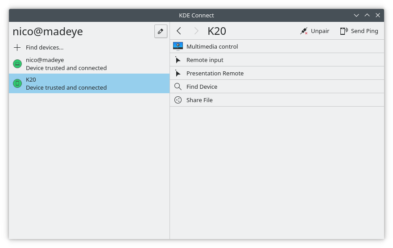Screen dimensions: 393x248
Task: Click the Find Device magnifier icon
Action: tap(178, 87)
